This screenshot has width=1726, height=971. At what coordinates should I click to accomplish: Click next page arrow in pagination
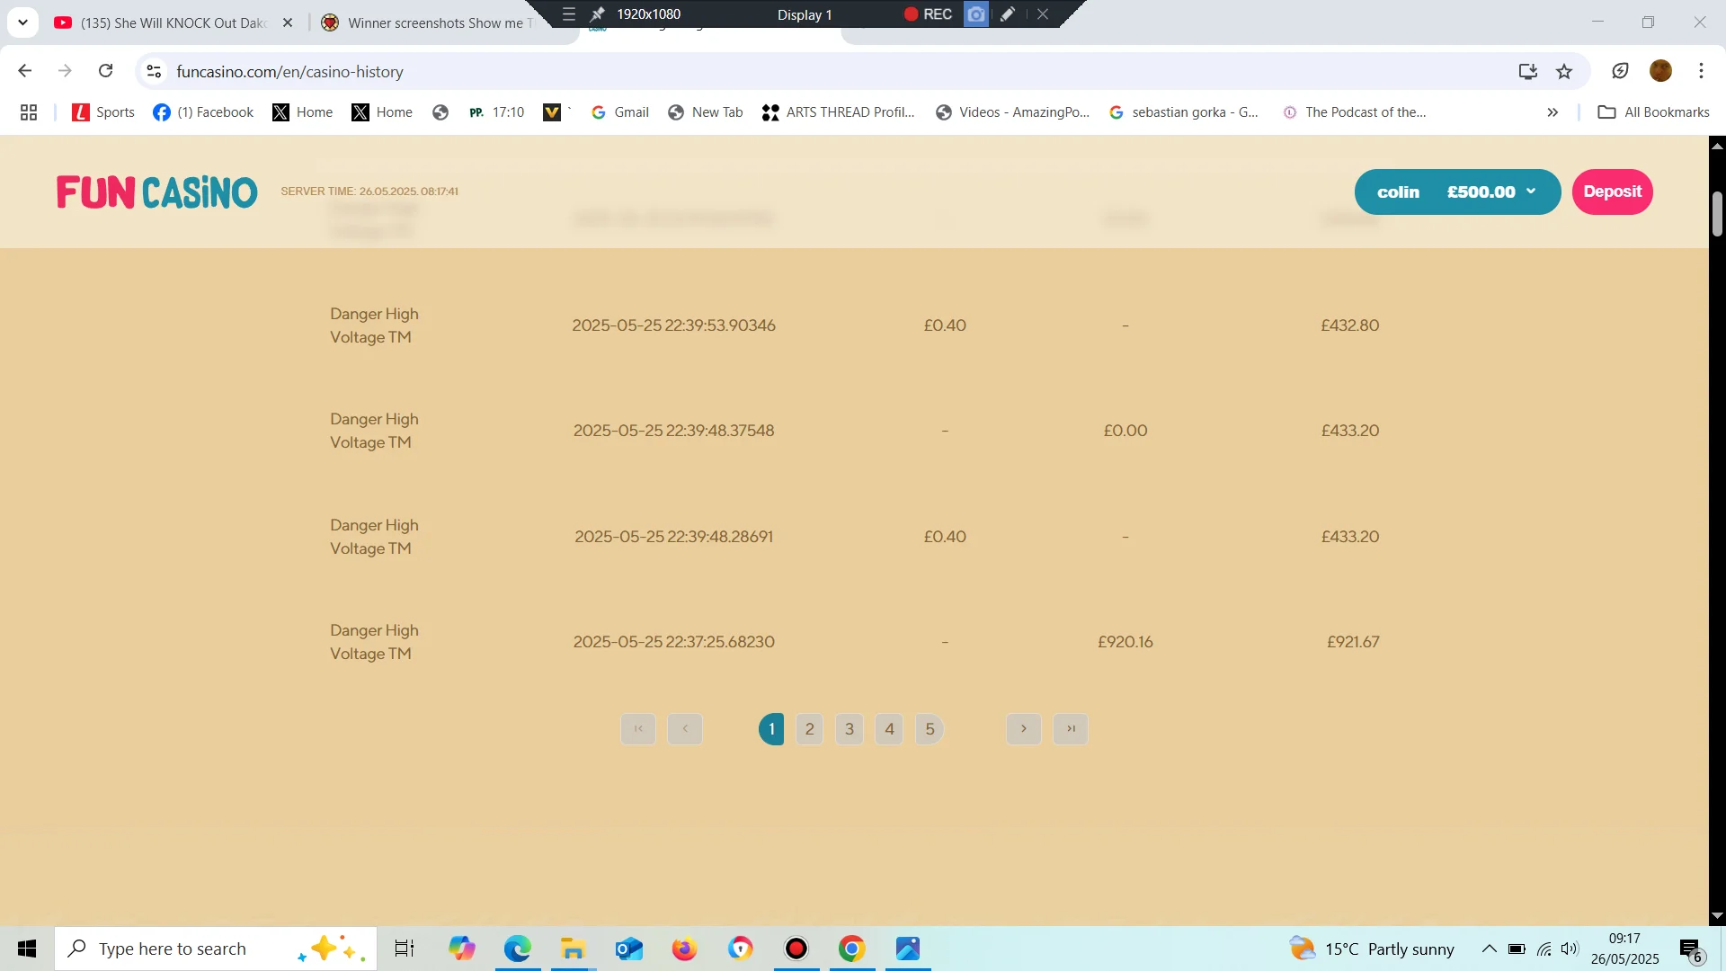1023,729
